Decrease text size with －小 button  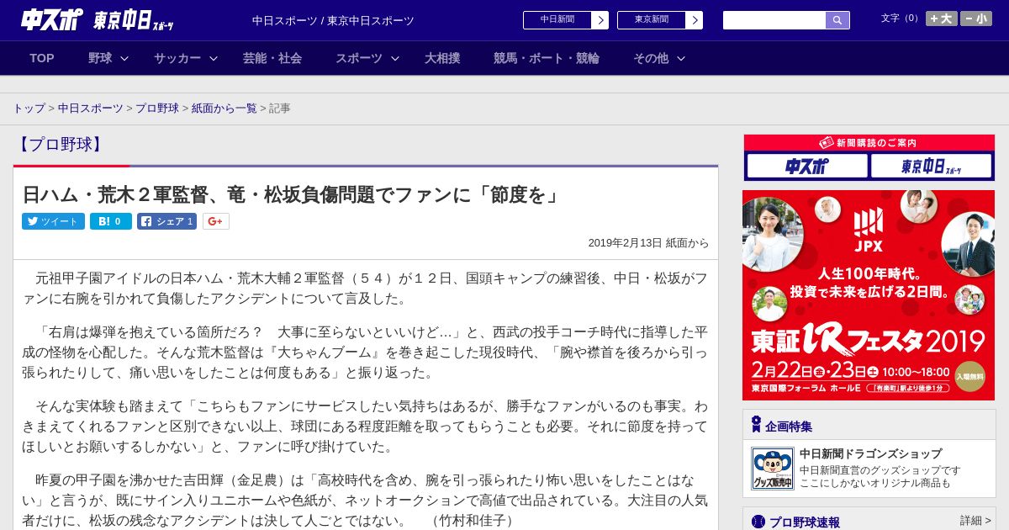[x=976, y=19]
